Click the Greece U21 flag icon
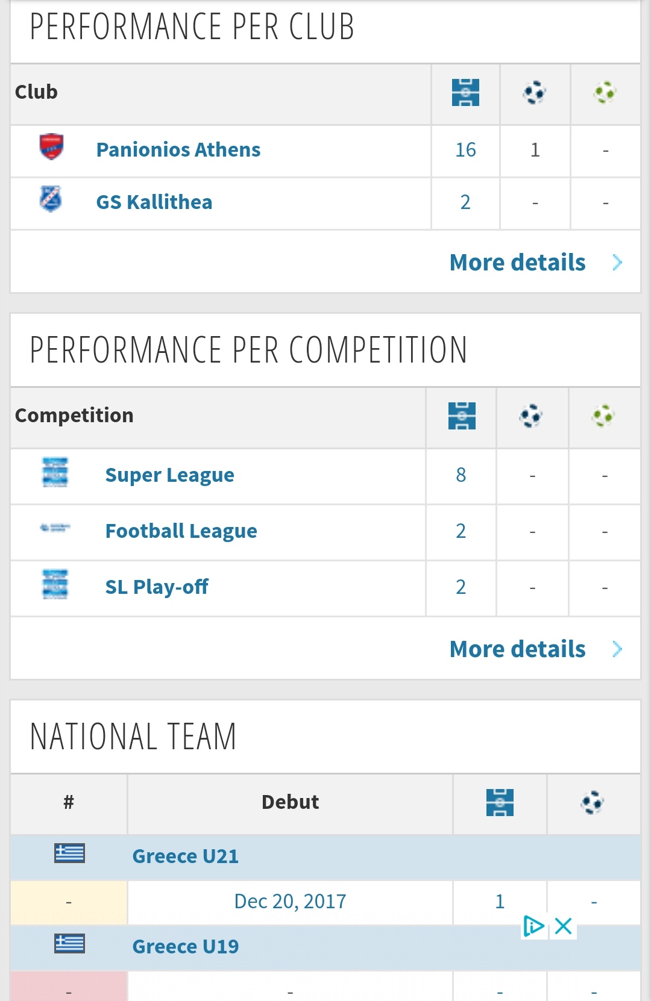The width and height of the screenshot is (651, 1001). pyautogui.click(x=69, y=853)
